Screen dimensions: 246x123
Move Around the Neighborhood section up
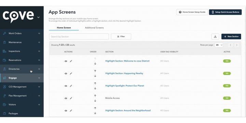(95, 108)
